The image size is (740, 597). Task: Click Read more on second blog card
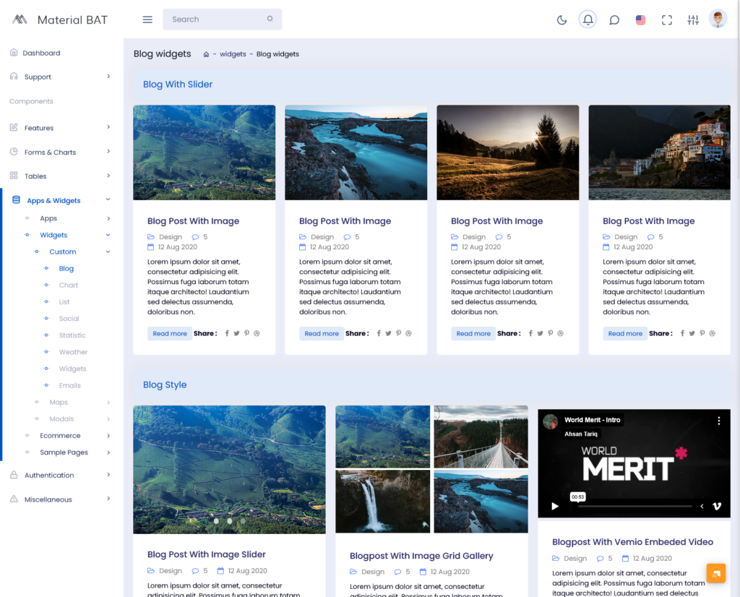322,333
